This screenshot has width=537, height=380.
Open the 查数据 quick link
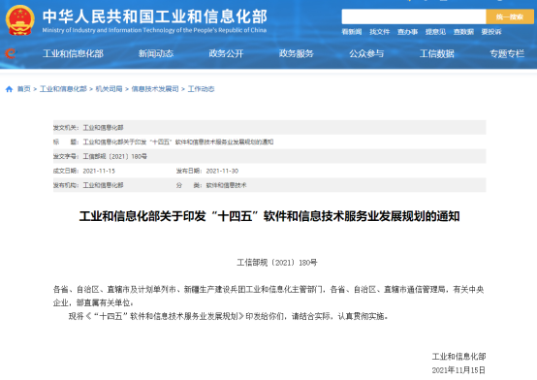463,32
